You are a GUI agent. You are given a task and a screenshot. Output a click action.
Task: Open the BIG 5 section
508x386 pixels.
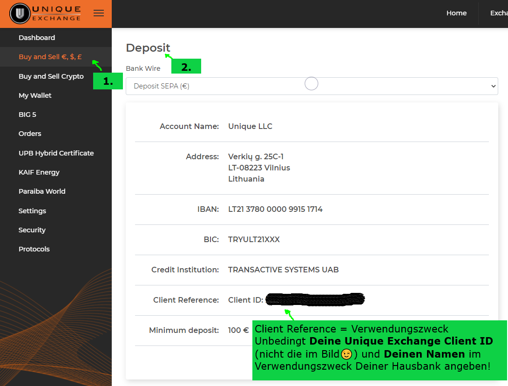(x=27, y=115)
